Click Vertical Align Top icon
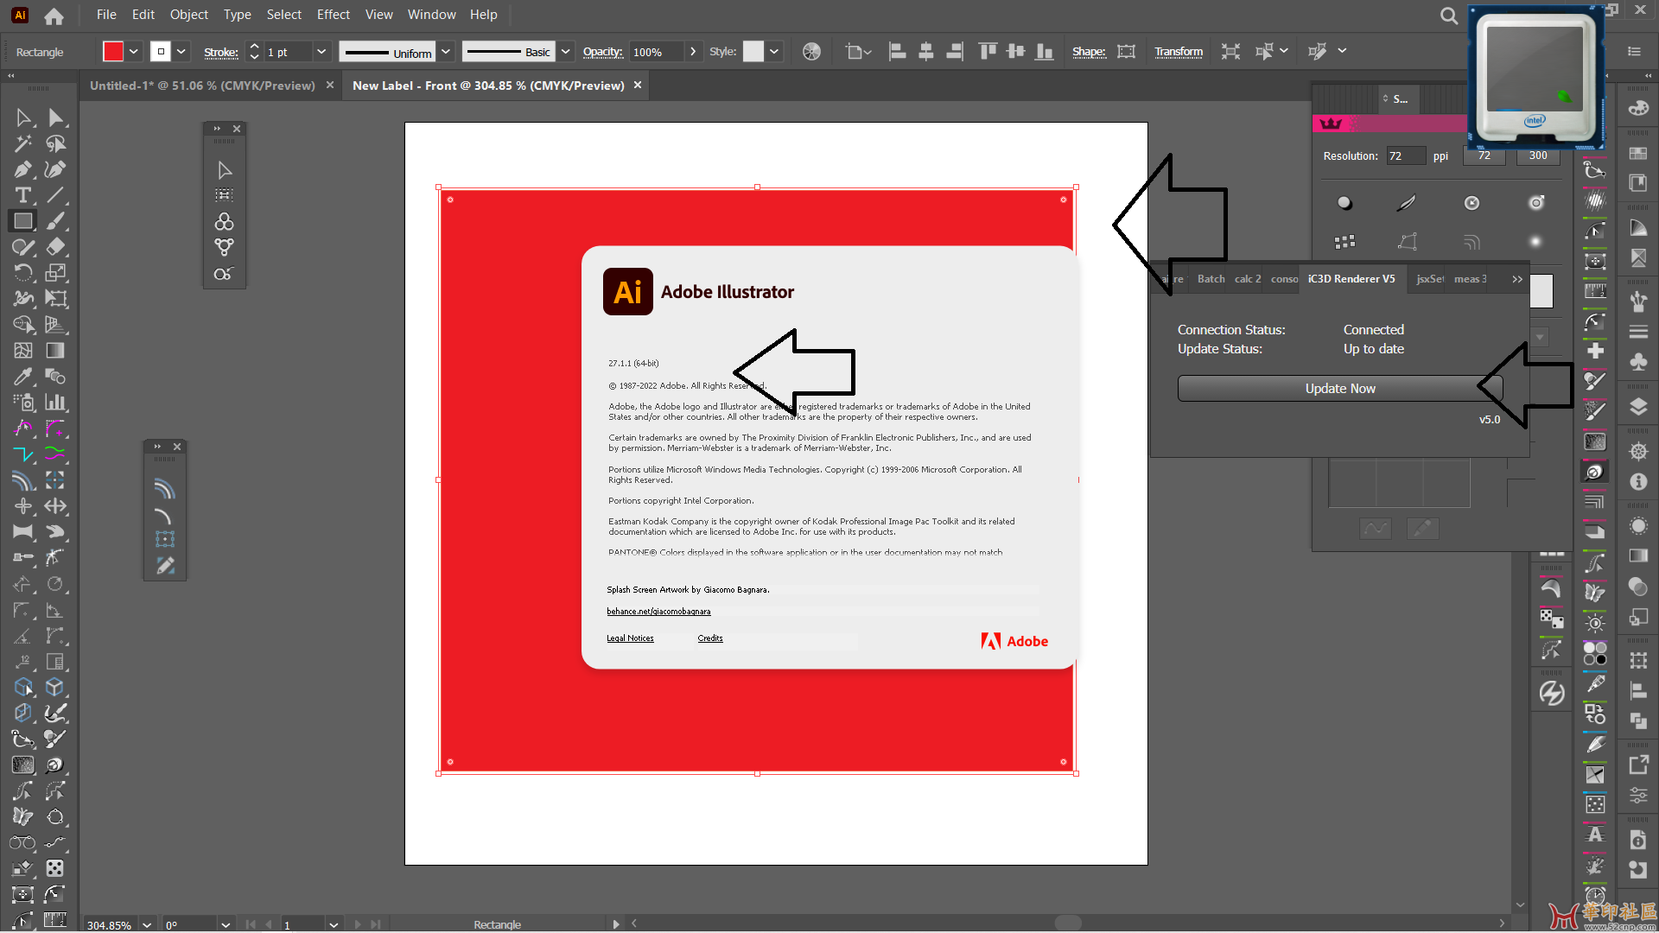This screenshot has width=1659, height=933. [988, 52]
